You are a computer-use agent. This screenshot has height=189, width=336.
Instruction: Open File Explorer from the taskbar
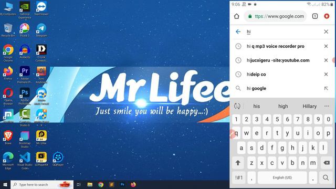tap(90, 184)
